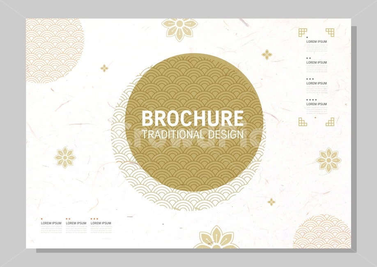
Task: Click the eight-petal flower on the left side
Action: coord(65,158)
